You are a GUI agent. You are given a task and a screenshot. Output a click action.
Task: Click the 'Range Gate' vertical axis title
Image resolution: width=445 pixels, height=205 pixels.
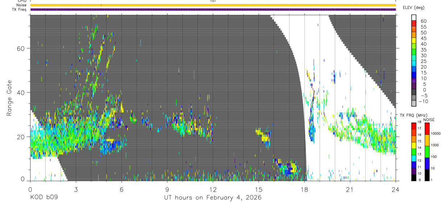pos(9,98)
